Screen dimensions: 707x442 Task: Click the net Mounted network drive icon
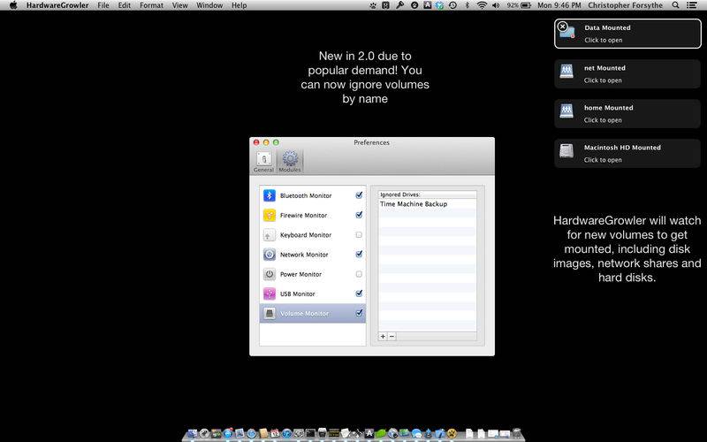click(x=566, y=72)
